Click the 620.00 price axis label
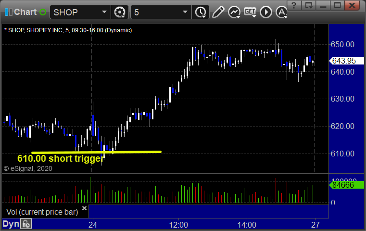The image size is (366, 231). tap(342, 126)
